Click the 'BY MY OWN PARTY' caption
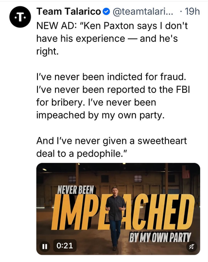The image size is (208, 262). (x=160, y=237)
